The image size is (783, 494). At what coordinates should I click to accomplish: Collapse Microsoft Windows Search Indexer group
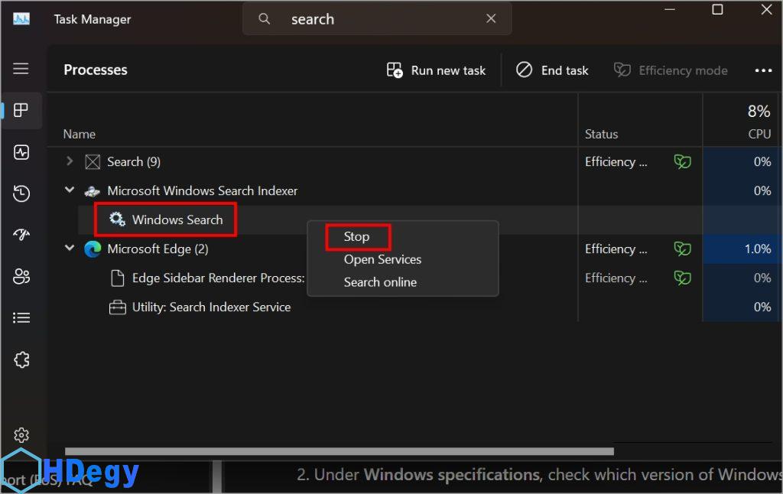[70, 190]
